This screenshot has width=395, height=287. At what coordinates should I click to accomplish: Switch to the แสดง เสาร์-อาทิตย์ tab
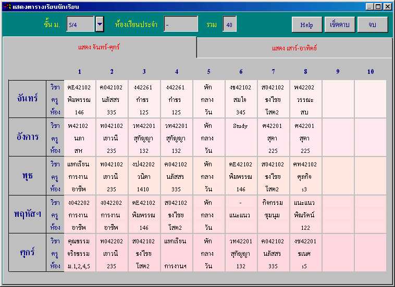coord(294,48)
